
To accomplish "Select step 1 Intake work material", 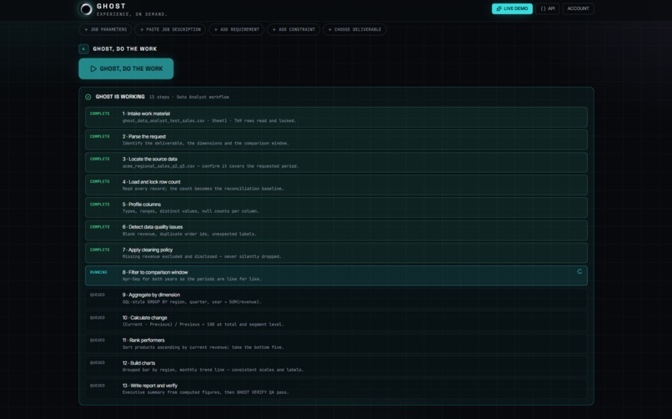I will [x=336, y=117].
